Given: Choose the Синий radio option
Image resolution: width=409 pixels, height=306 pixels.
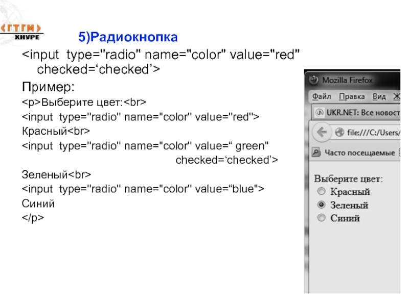Looking at the screenshot, I should coord(321,218).
